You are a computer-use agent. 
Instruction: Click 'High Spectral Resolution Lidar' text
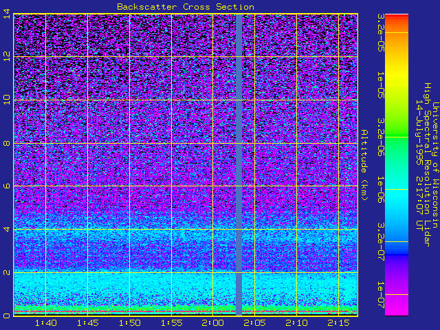(x=427, y=165)
